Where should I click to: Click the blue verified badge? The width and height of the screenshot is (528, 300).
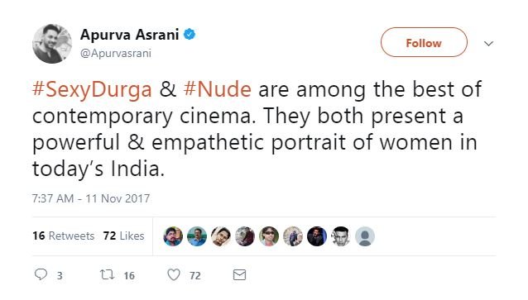tap(190, 35)
